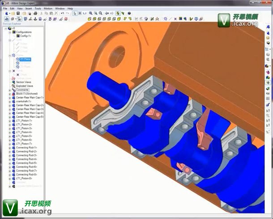The image size is (273, 219).
Task: Open the New document dropdown arrow
Action: pos(9,13)
